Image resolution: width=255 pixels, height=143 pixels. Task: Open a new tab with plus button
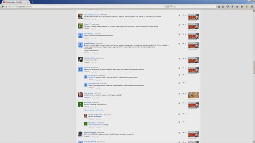pyautogui.click(x=32, y=2)
